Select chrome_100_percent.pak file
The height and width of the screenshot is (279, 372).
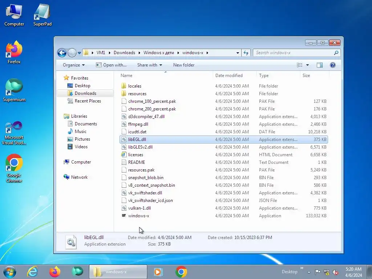(x=152, y=101)
